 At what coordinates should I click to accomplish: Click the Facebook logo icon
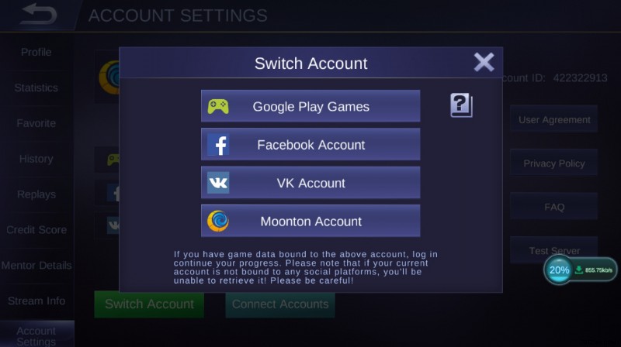click(x=218, y=145)
